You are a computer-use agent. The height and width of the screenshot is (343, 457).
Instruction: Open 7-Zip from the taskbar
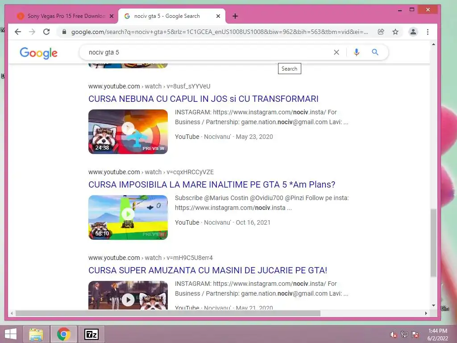[x=91, y=334]
